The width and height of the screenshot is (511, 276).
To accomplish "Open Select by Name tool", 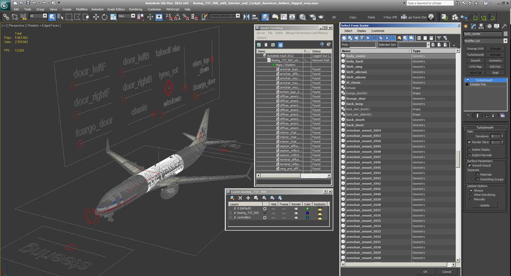I will [60, 17].
